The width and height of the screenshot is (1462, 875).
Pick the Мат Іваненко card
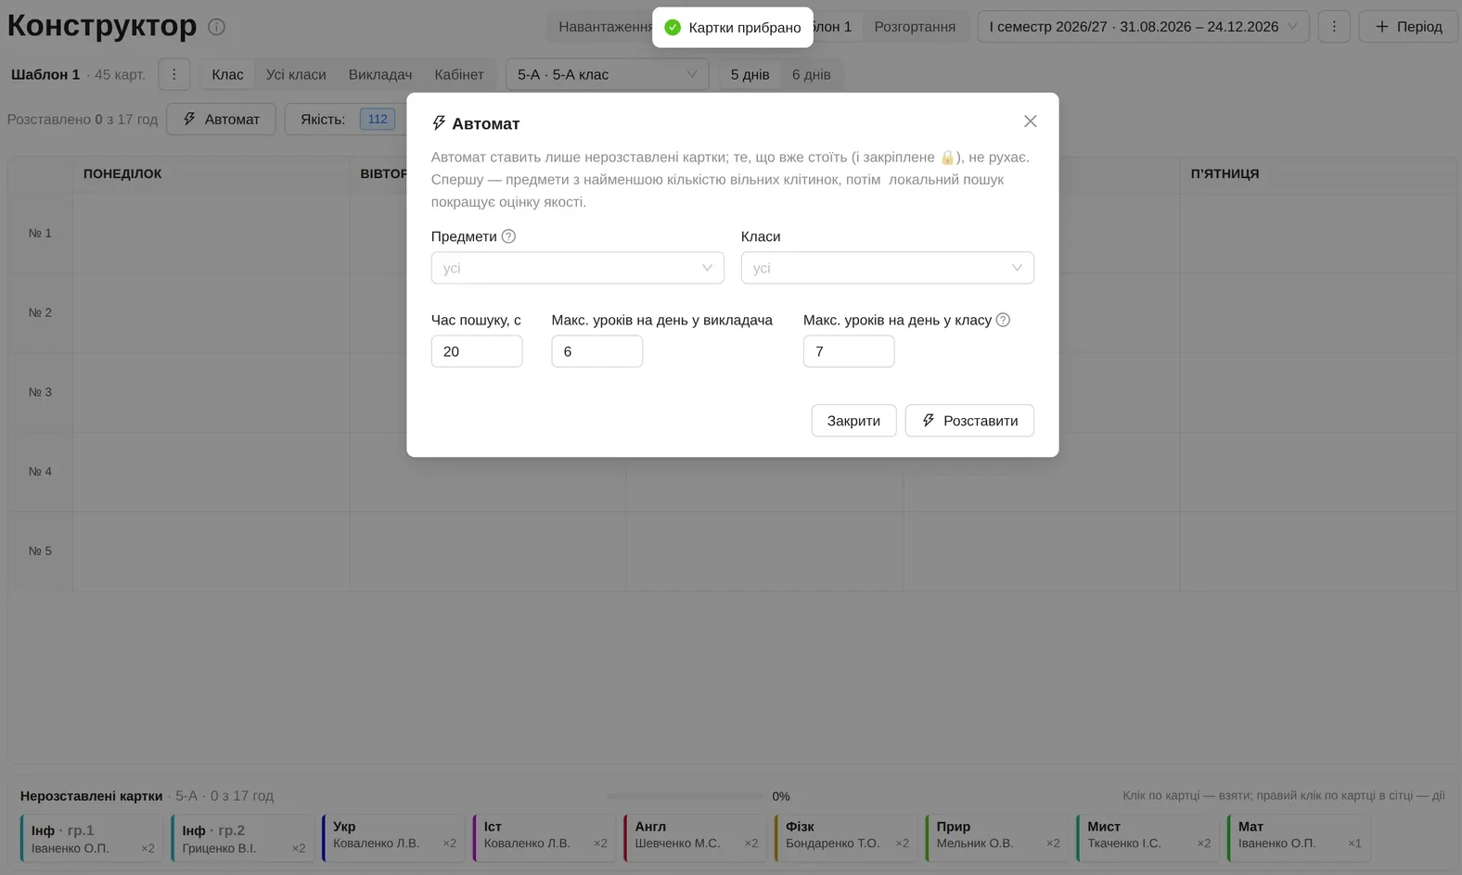click(1299, 838)
